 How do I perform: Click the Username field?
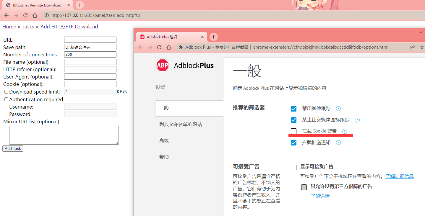point(90,107)
